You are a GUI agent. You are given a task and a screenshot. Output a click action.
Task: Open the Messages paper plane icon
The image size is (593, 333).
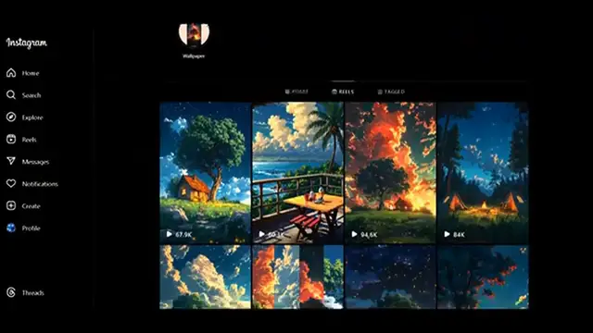(x=11, y=161)
